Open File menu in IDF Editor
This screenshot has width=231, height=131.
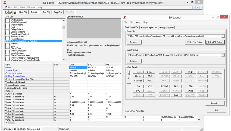(10, 7)
